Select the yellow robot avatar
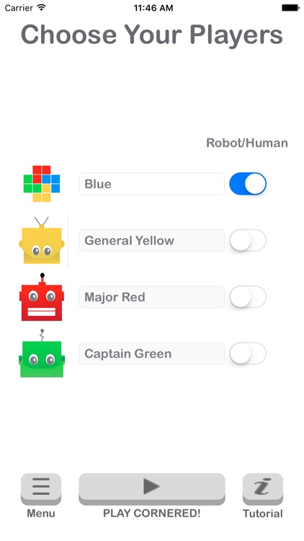 click(42, 240)
